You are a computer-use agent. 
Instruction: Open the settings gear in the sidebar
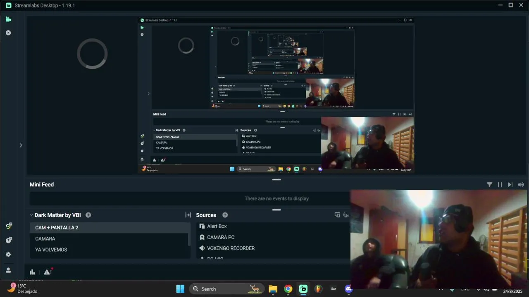(x=8, y=255)
